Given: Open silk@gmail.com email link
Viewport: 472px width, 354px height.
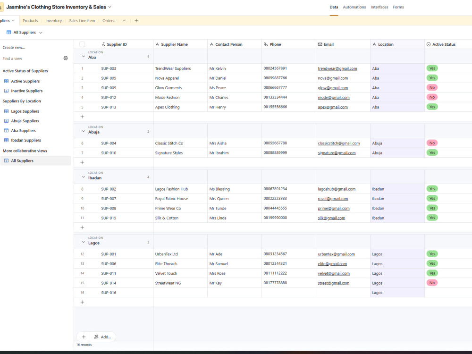Looking at the screenshot, I should 331,218.
